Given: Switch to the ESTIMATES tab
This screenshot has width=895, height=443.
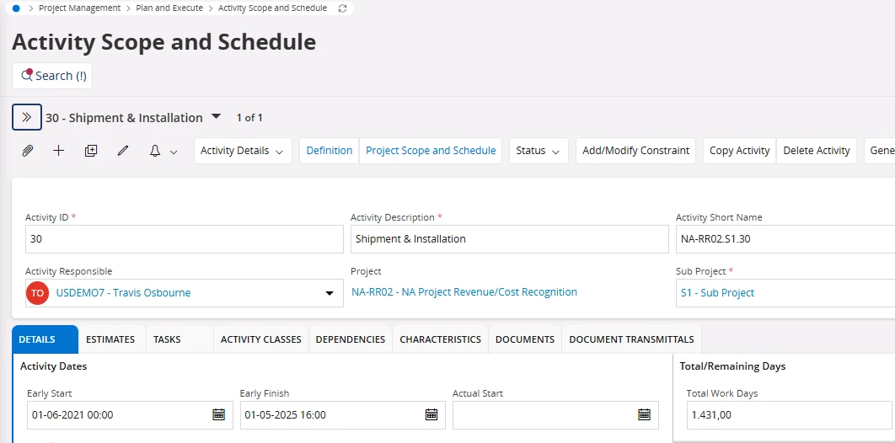Looking at the screenshot, I should (110, 339).
